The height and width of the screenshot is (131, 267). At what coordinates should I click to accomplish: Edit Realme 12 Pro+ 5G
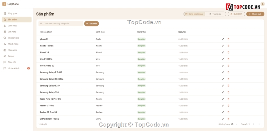pos(223,112)
